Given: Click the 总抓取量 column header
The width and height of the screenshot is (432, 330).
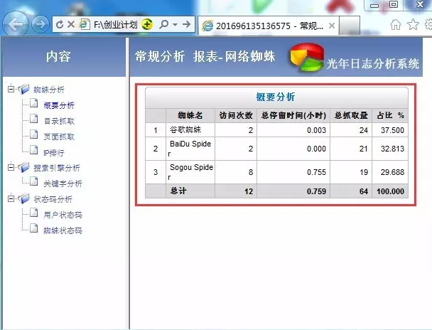Looking at the screenshot, I should click(351, 115).
